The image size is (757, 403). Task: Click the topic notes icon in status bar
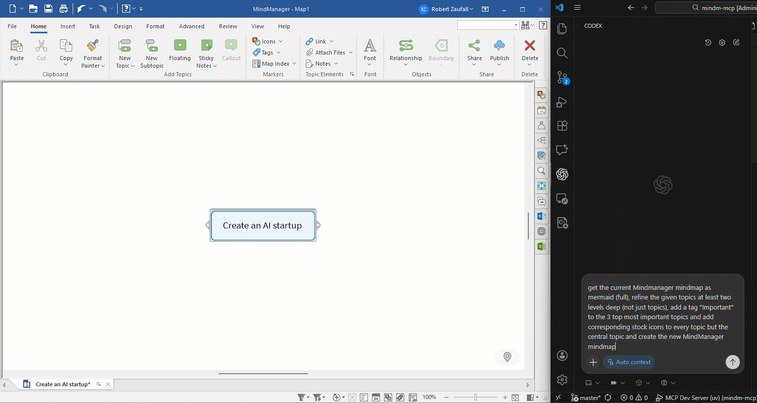tap(364, 397)
